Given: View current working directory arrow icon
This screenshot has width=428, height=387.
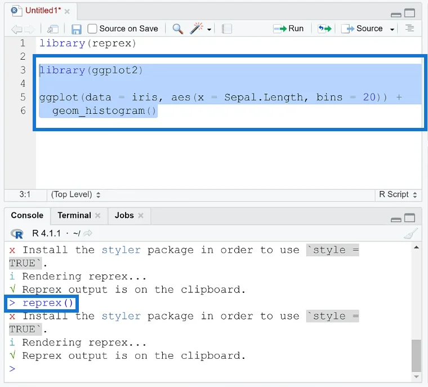Looking at the screenshot, I should [88, 233].
